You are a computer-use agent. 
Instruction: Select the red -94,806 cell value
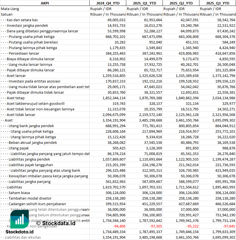[119, 226]
